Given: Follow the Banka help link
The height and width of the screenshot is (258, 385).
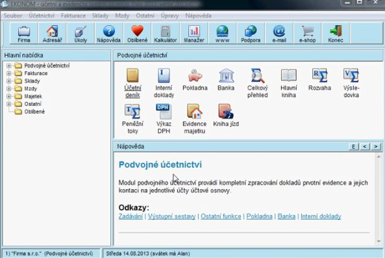Looking at the screenshot, I should point(286,217).
